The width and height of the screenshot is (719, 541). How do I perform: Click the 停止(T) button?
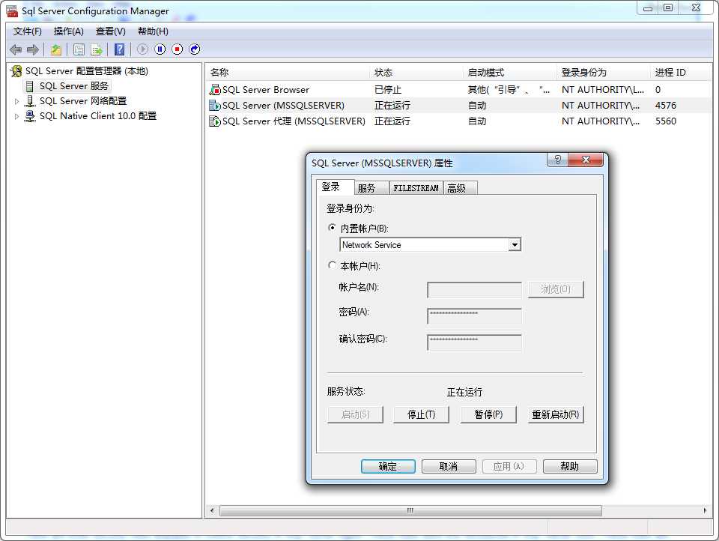pos(421,415)
